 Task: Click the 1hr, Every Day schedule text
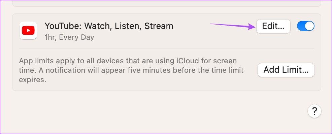(69, 37)
